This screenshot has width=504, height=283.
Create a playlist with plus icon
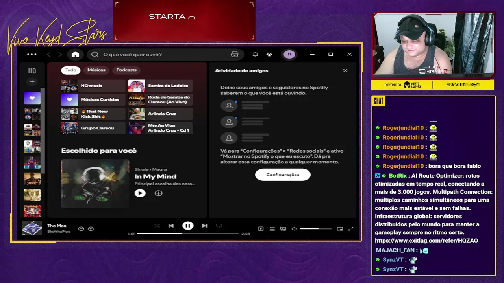coord(32,82)
